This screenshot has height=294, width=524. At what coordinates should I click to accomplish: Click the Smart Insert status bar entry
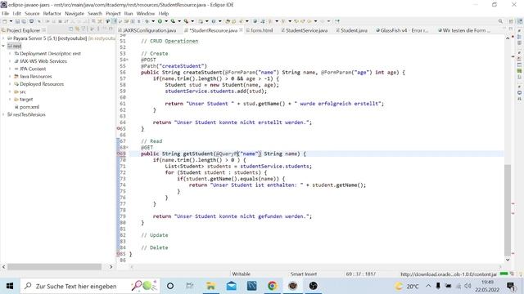click(303, 274)
